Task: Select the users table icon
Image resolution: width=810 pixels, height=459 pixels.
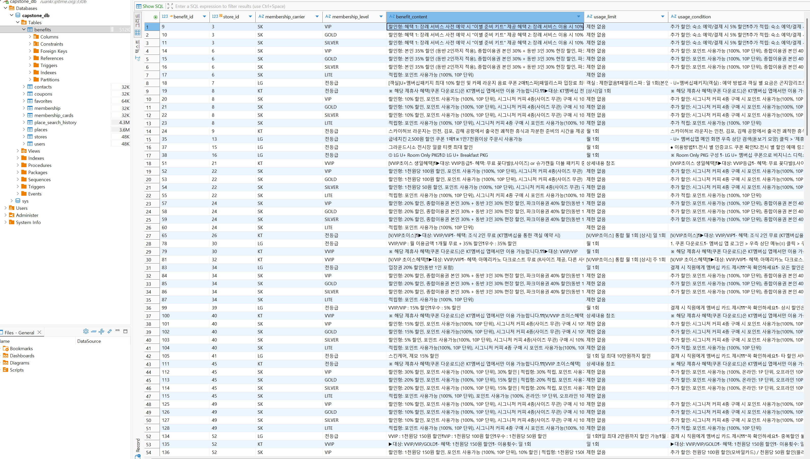Action: pos(30,144)
